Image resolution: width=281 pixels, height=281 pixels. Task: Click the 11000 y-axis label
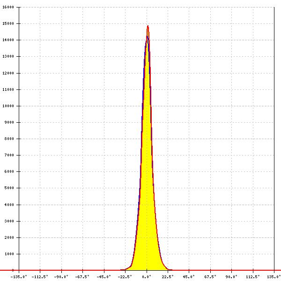pos(8,89)
